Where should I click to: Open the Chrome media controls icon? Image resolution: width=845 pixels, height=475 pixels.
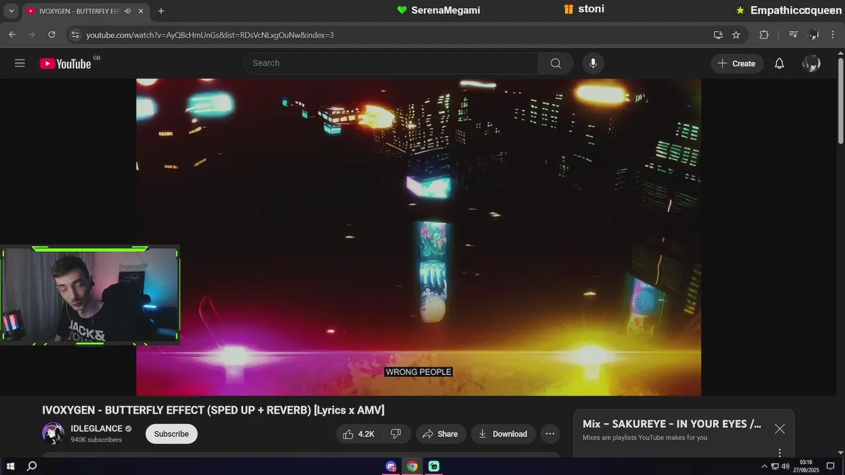(x=794, y=35)
